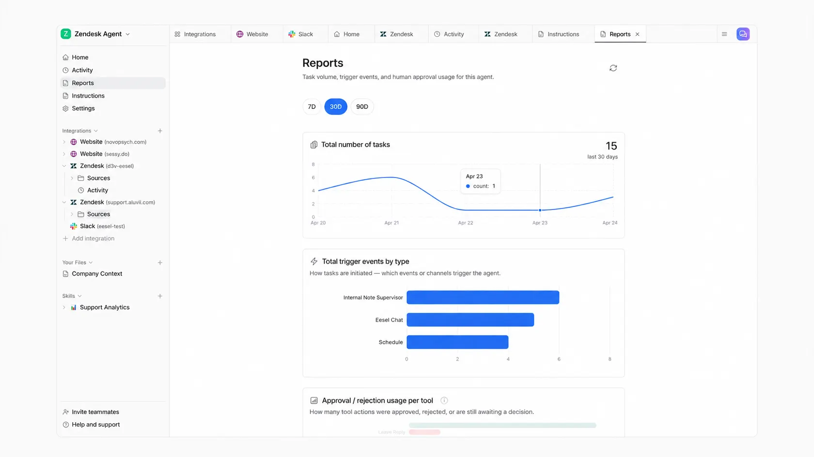Switch to the Slack tab

[305, 34]
